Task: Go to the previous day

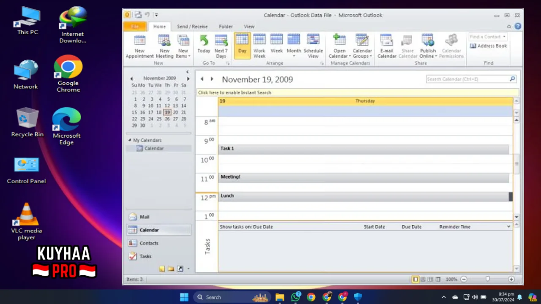Action: tap(202, 79)
